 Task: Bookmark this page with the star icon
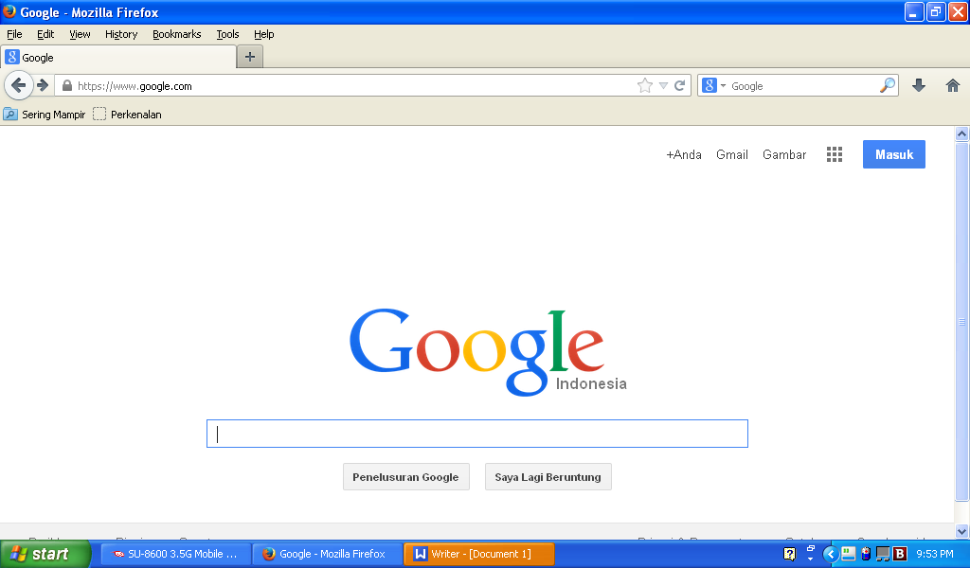644,85
